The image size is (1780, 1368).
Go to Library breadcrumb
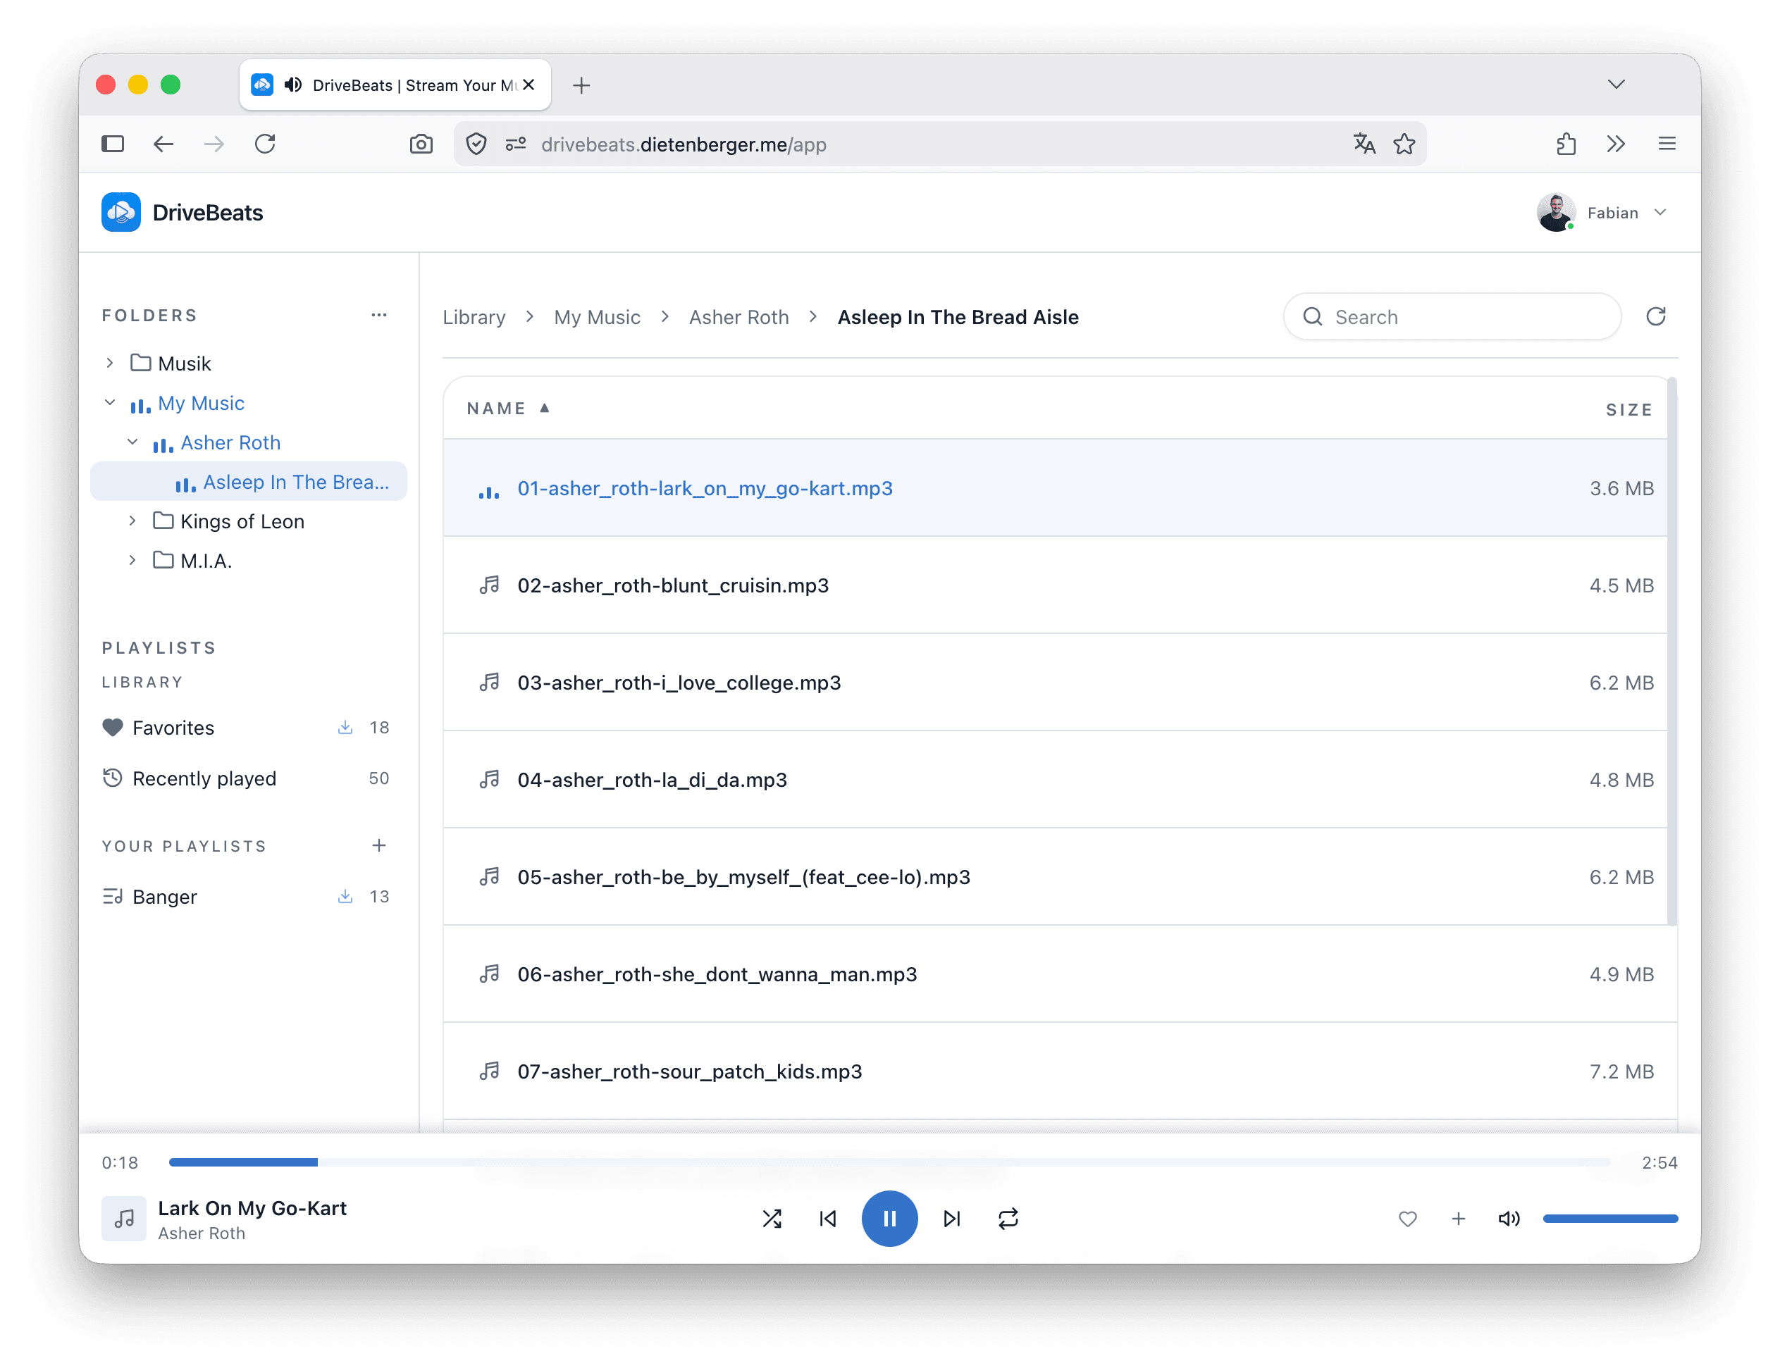click(x=474, y=317)
